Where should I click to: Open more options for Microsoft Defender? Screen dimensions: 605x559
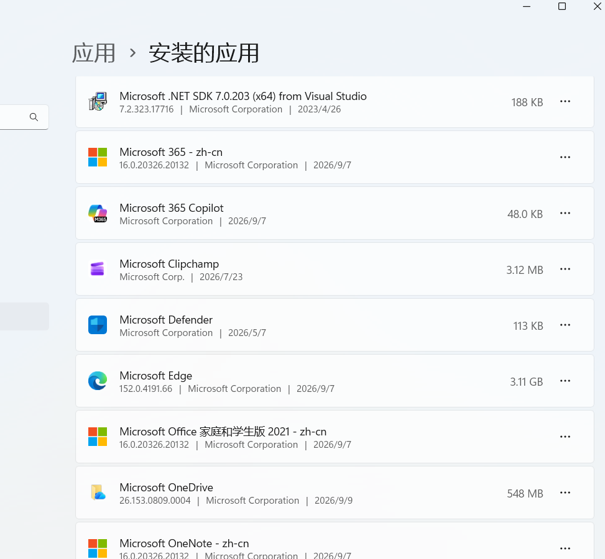pyautogui.click(x=565, y=325)
